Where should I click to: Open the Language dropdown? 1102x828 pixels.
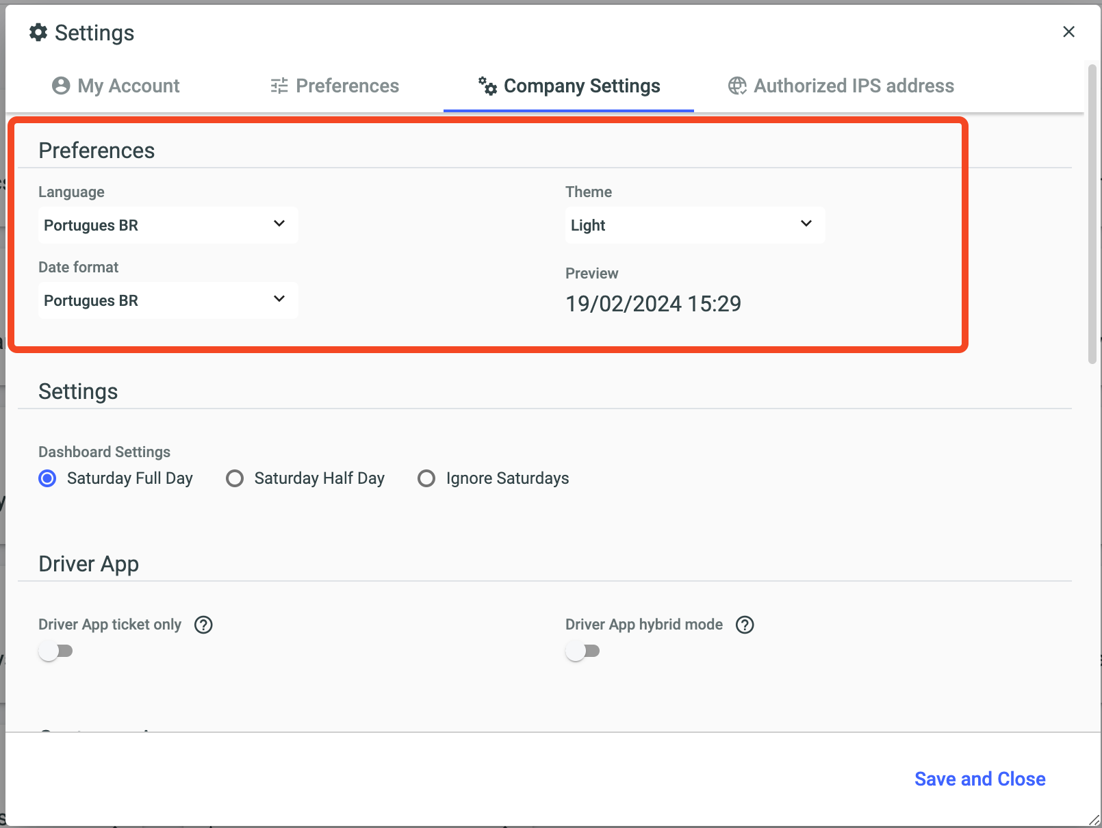[x=168, y=225]
